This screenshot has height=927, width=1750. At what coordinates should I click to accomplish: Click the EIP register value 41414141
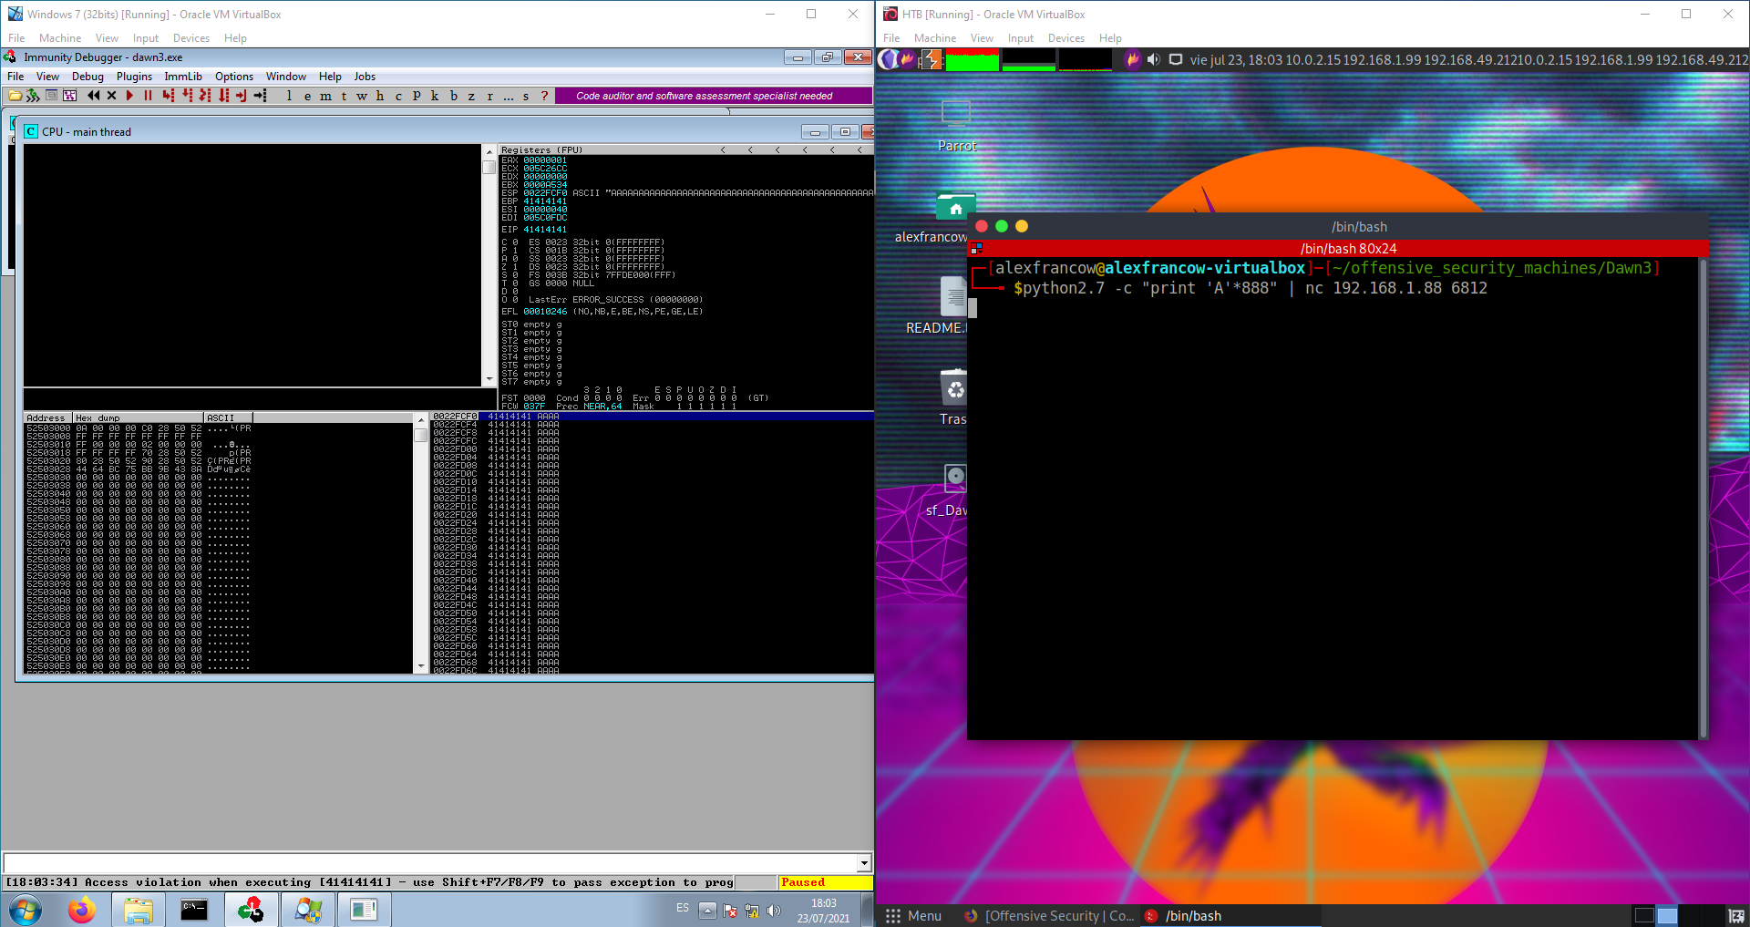[545, 230]
